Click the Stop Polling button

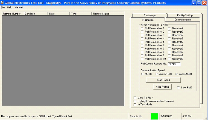click(x=163, y=87)
